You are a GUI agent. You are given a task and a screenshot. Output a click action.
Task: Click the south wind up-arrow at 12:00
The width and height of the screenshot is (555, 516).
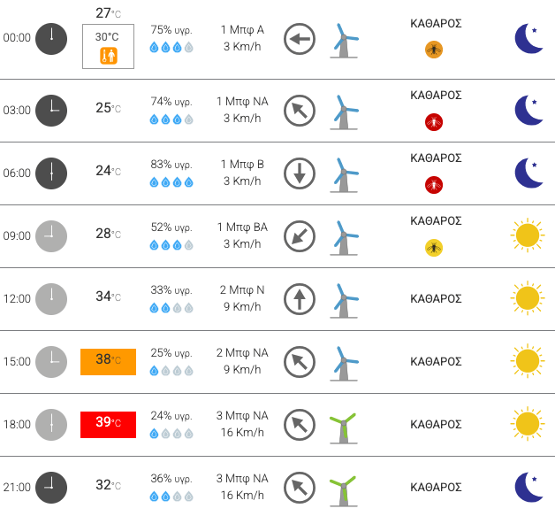point(300,299)
